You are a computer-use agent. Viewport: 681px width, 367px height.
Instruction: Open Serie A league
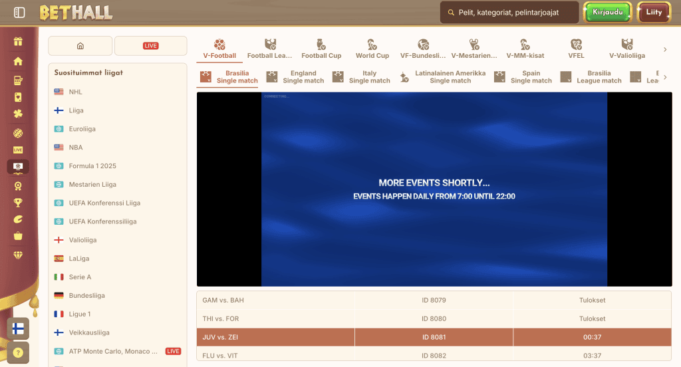point(117,277)
